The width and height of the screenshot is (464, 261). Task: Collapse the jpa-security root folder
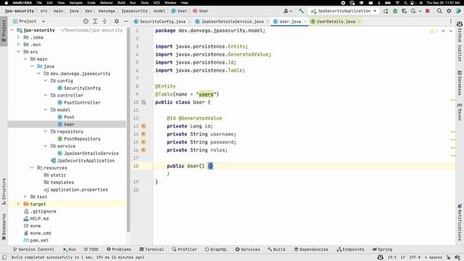12,30
